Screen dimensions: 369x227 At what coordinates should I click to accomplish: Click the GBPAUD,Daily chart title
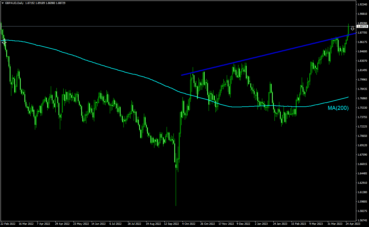pos(14,3)
